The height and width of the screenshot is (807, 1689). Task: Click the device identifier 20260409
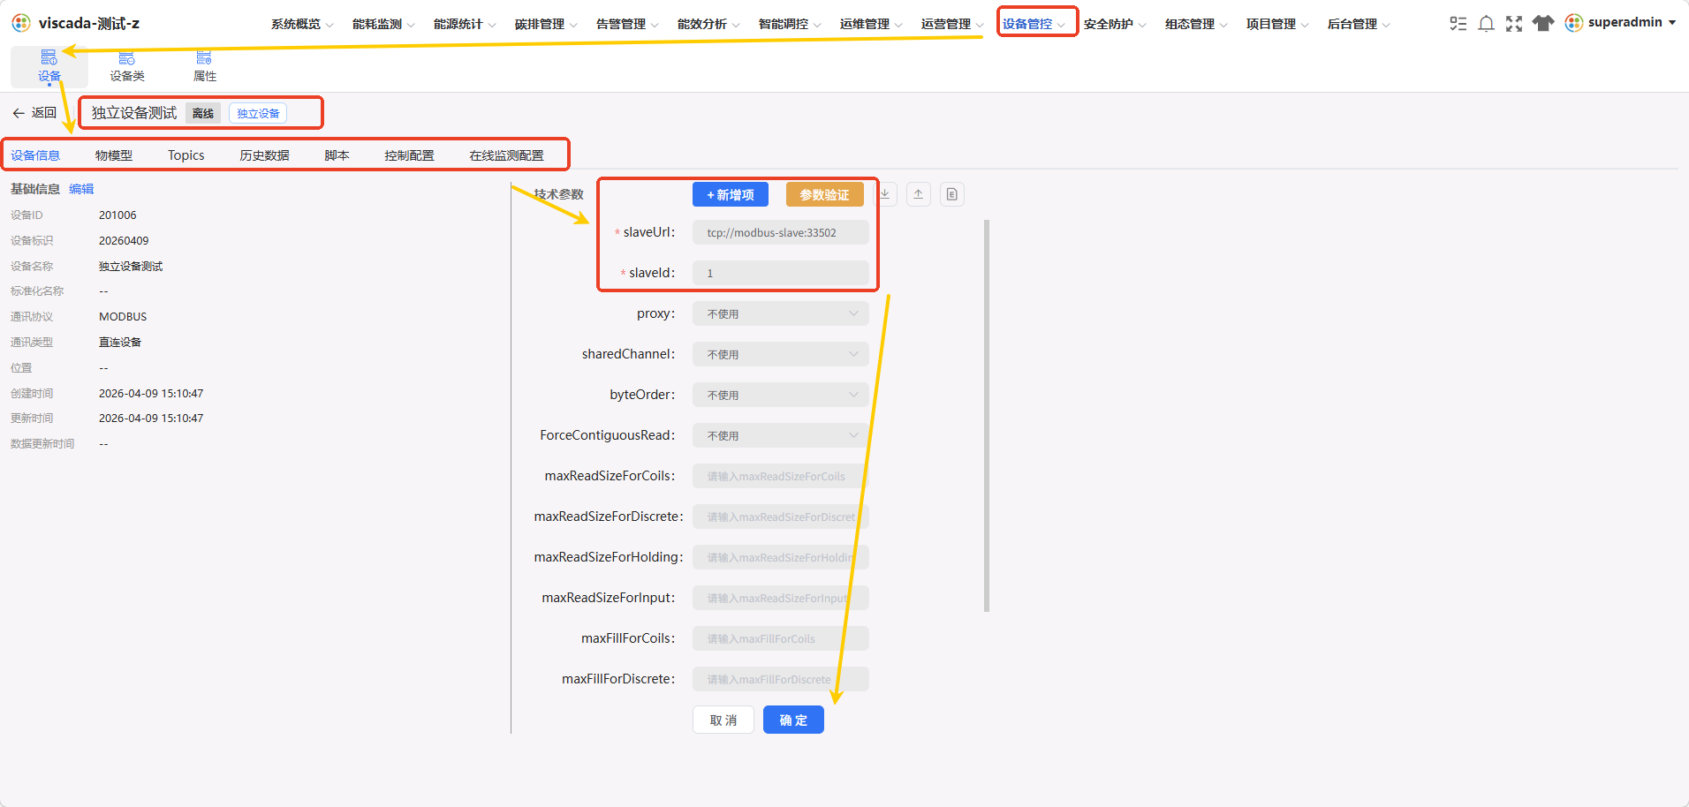coord(124,241)
